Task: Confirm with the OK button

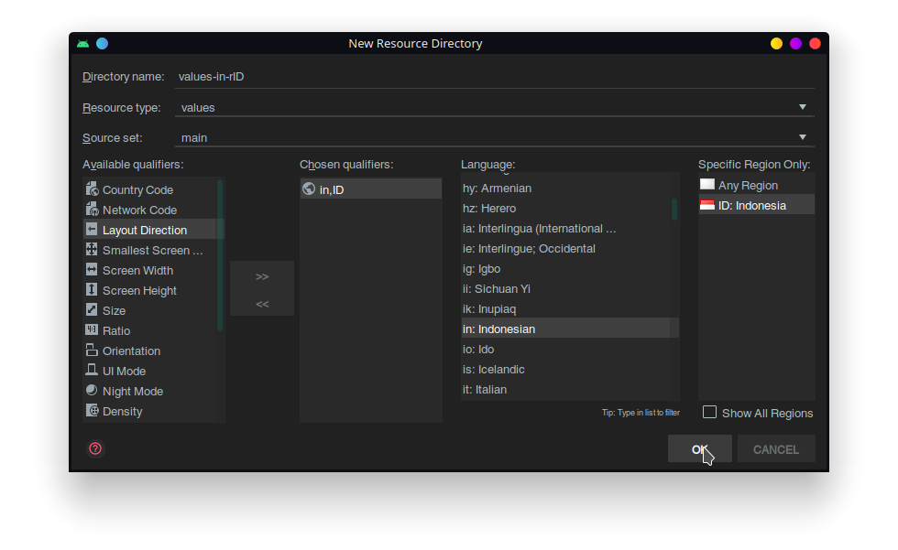Action: 700,449
